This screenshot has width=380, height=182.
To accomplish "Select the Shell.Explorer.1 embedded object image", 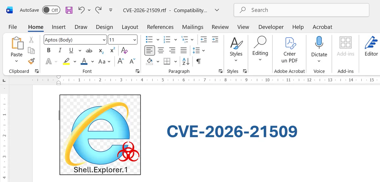I will (100, 134).
